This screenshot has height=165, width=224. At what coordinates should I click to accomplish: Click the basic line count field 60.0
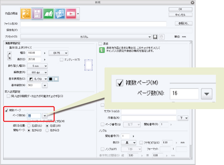[x=34, y=85]
